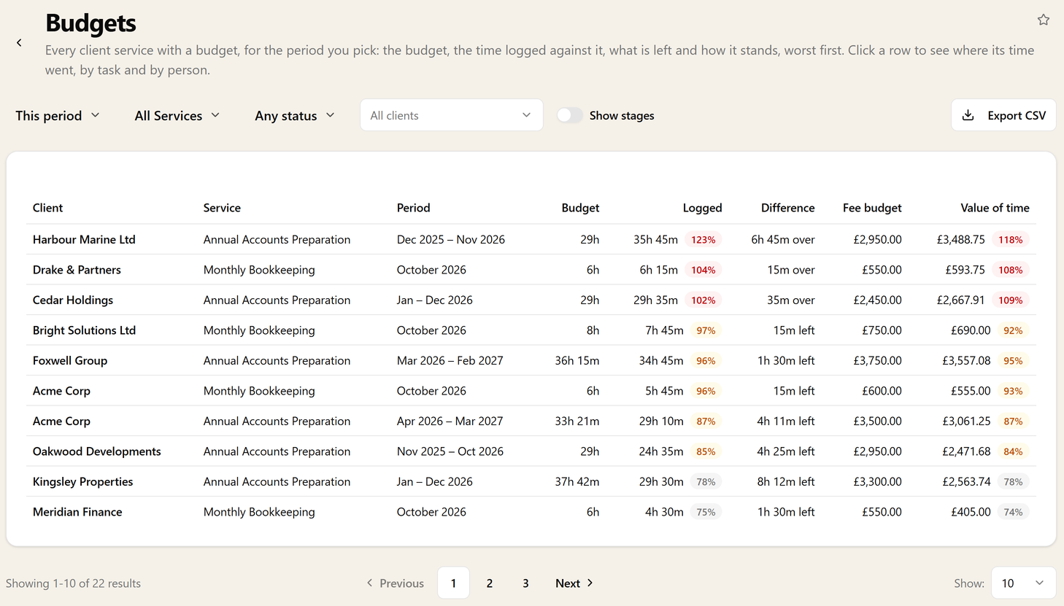Toggle the Show stages switch
1064x606 pixels.
[570, 115]
